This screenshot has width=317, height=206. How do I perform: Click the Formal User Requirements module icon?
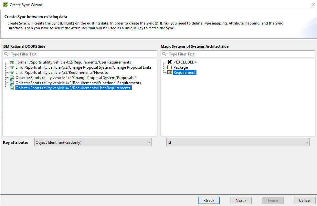tap(12, 62)
